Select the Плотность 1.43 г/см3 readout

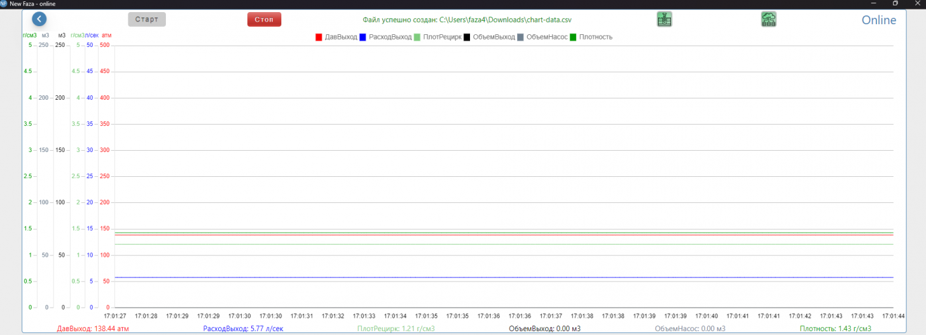(x=835, y=329)
